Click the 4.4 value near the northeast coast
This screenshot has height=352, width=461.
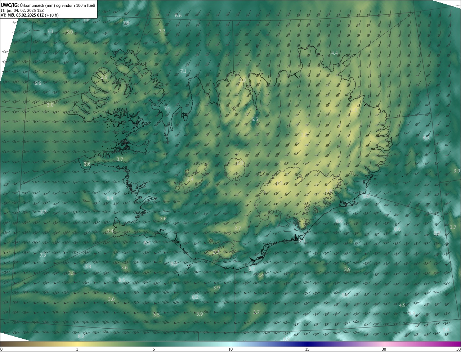334,53
